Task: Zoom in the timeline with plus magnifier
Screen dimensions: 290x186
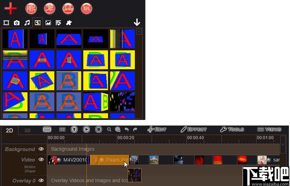Action: tap(118, 129)
